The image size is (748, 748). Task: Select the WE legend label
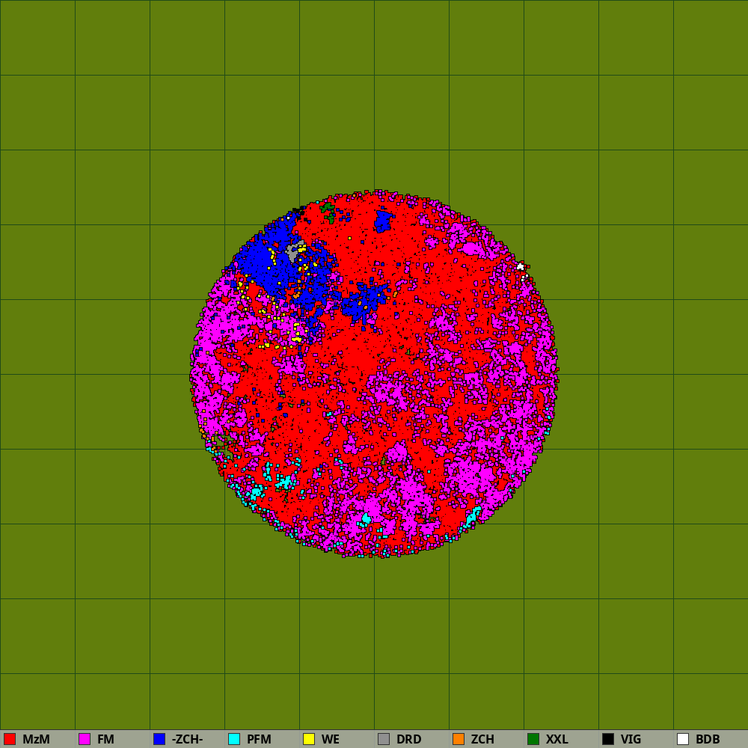[x=331, y=740]
